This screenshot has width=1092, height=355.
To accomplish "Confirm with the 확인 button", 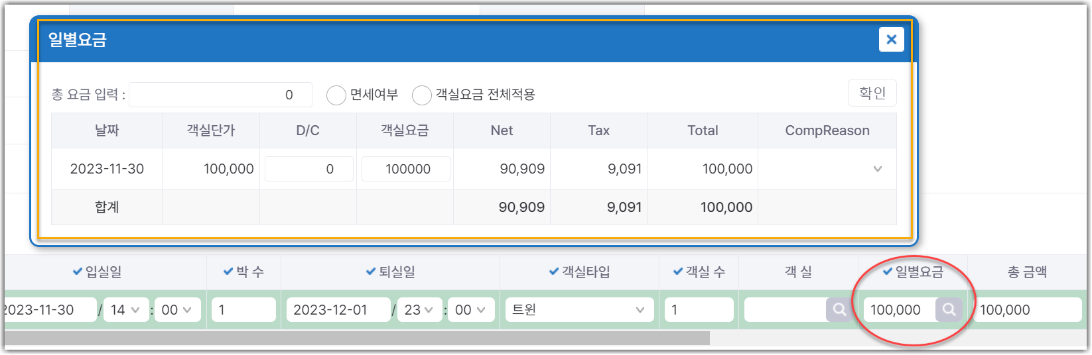I will (x=872, y=93).
